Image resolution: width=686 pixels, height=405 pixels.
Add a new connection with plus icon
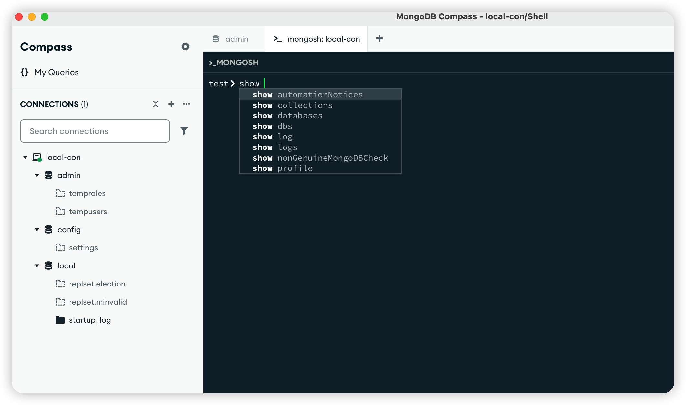(171, 104)
